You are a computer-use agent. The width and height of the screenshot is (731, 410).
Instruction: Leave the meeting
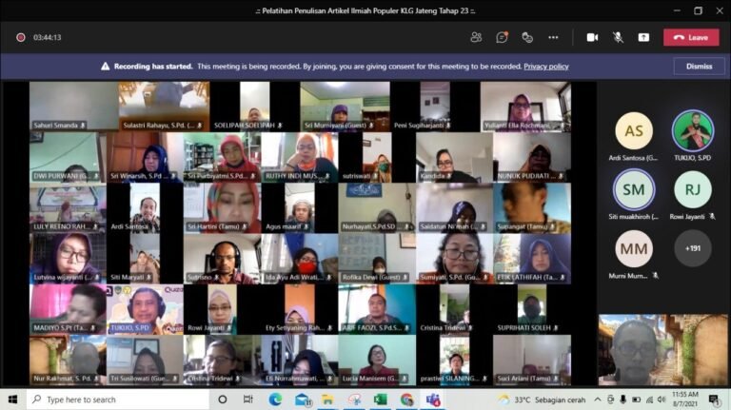(x=691, y=37)
